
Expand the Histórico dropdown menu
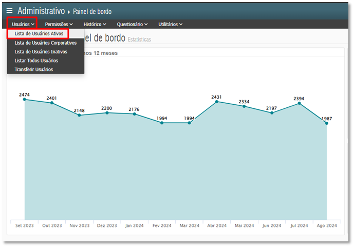[x=95, y=24]
